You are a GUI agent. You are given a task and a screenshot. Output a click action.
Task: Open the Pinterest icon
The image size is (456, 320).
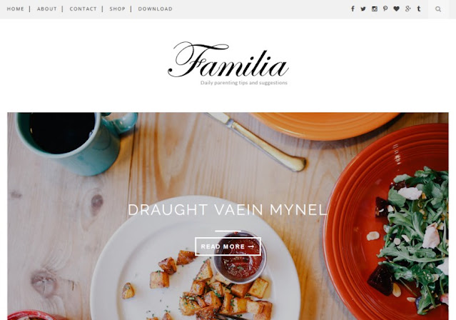click(x=385, y=9)
